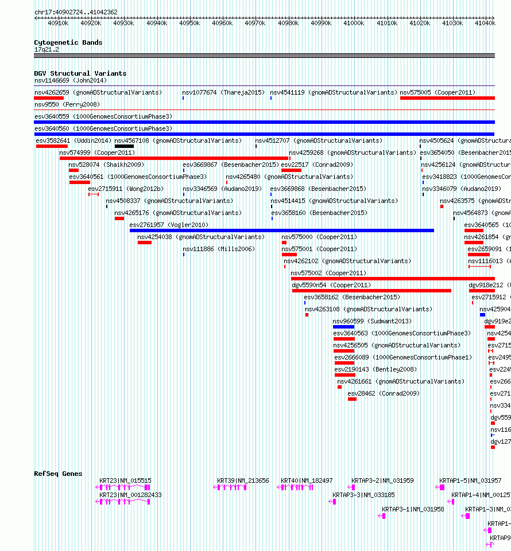Click nsv960599 (Sudmant2013) blue bar
This screenshot has width=511, height=551.
343,327
